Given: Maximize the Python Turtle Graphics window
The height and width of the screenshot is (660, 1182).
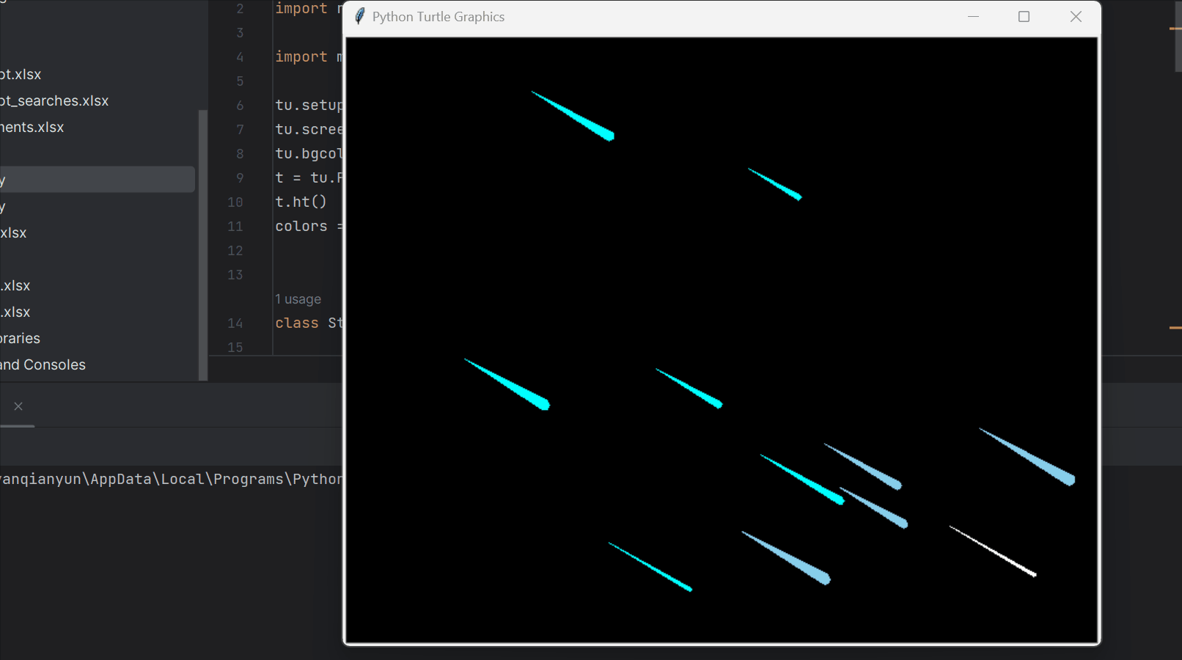Looking at the screenshot, I should coord(1024,16).
